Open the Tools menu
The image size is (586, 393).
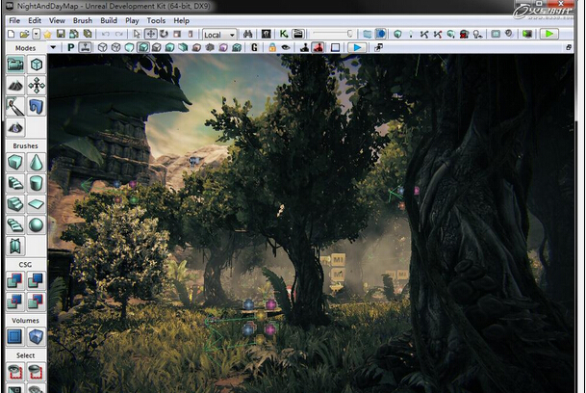coord(156,20)
